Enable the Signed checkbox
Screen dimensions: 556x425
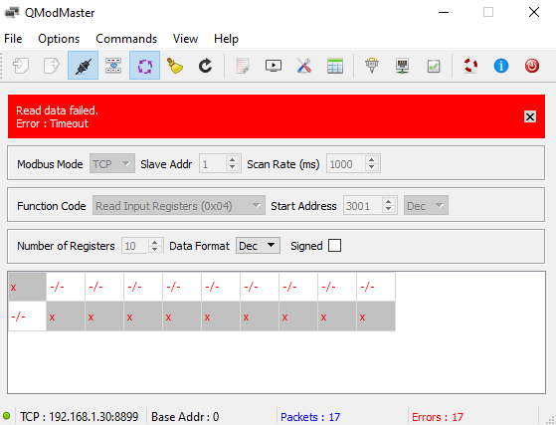pos(335,245)
